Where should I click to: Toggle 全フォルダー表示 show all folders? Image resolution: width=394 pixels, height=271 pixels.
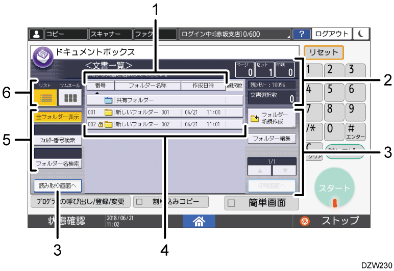pyautogui.click(x=57, y=117)
